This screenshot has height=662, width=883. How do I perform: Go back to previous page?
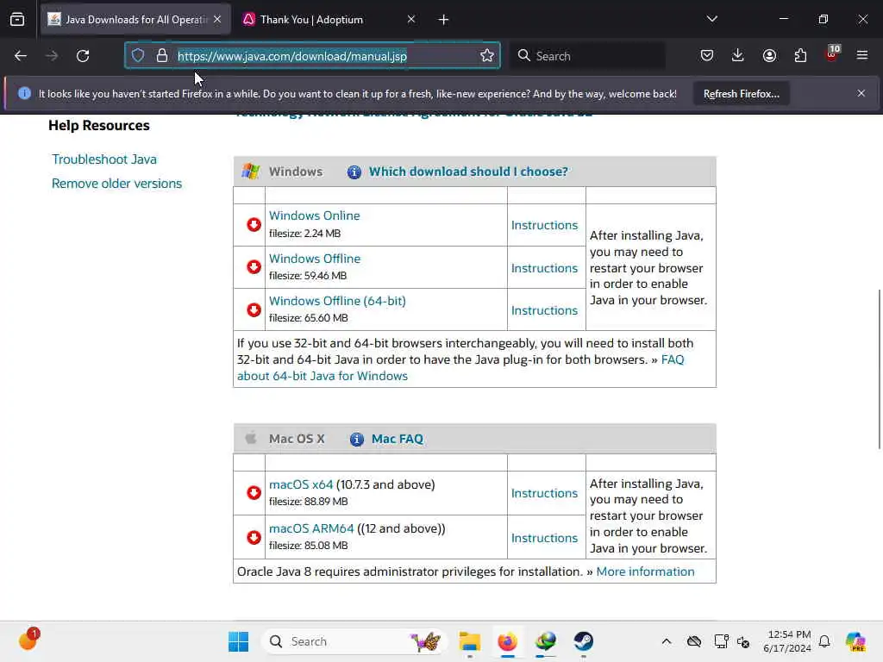(x=21, y=56)
